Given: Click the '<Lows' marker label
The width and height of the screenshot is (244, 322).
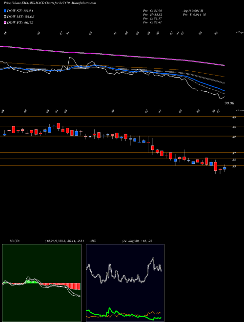Looking at the screenshot, I should tap(240, 110).
